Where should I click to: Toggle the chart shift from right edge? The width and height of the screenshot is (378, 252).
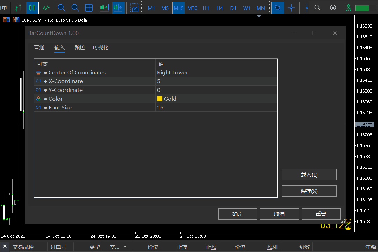coord(118,7)
